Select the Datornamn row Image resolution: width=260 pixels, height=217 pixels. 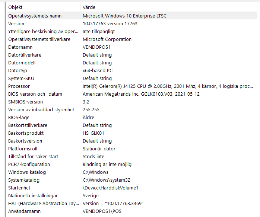pyautogui.click(x=20, y=47)
